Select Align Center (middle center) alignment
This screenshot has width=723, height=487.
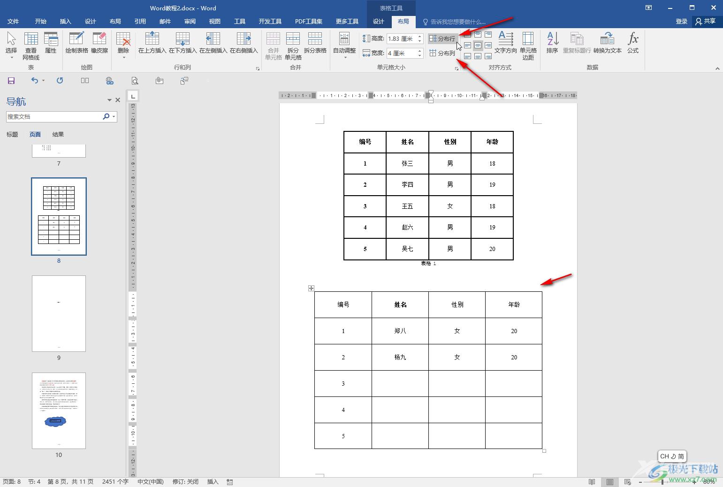(478, 46)
